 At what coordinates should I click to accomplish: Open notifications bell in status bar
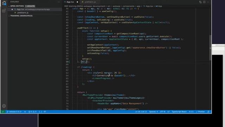[208, 112]
